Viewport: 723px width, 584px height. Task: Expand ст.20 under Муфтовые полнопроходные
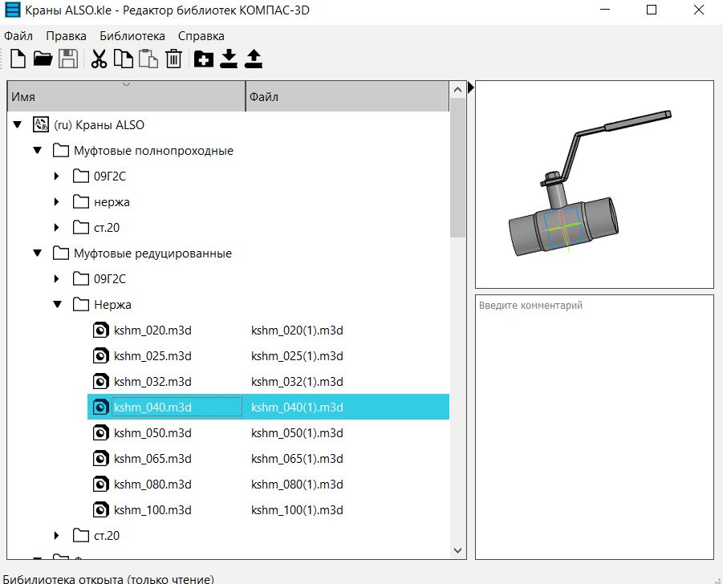(57, 227)
